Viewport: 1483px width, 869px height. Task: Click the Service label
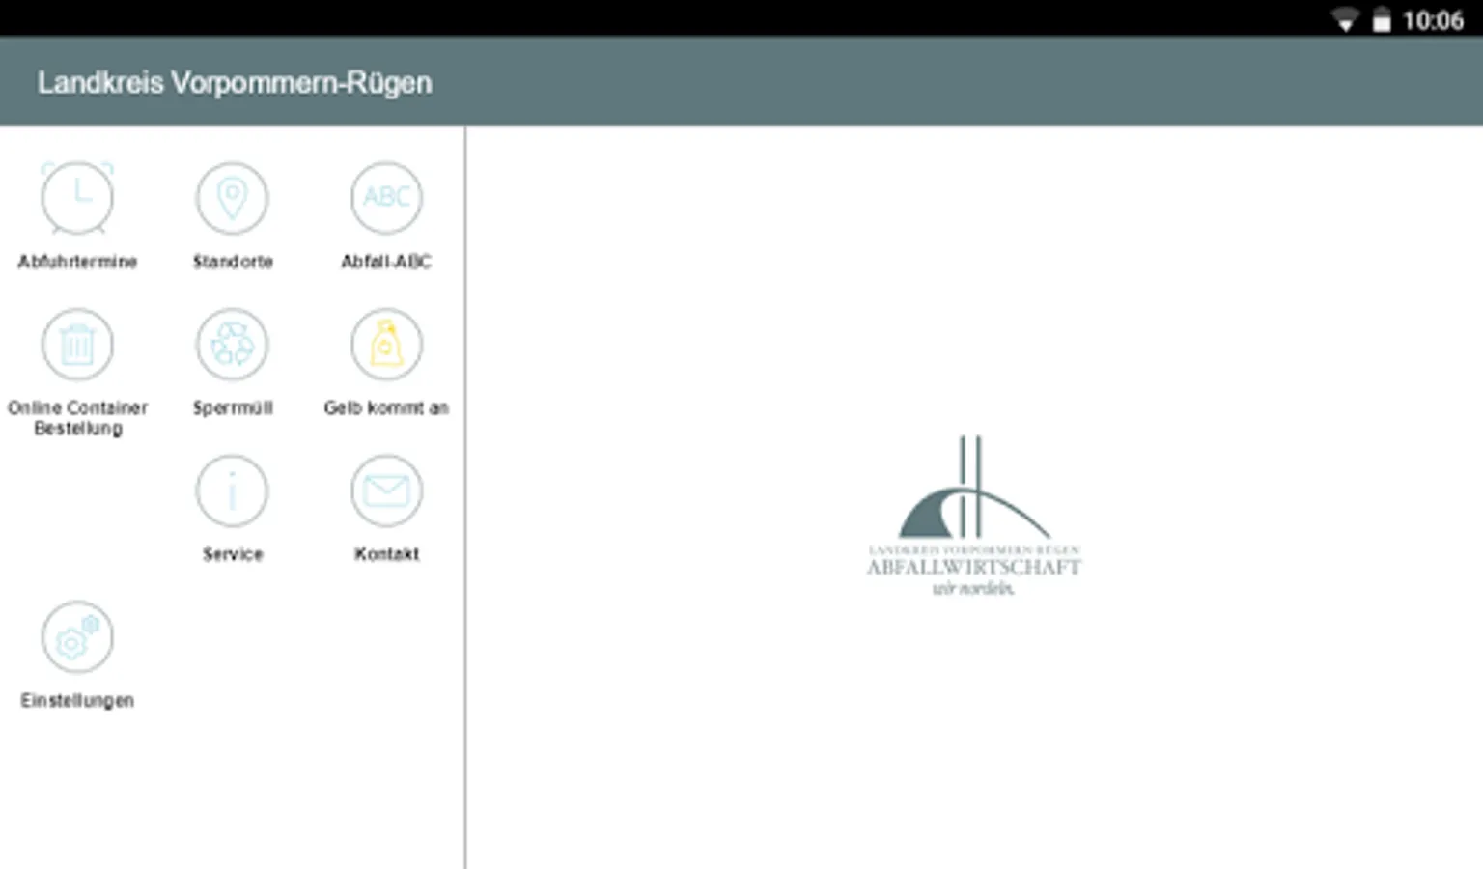tap(233, 554)
